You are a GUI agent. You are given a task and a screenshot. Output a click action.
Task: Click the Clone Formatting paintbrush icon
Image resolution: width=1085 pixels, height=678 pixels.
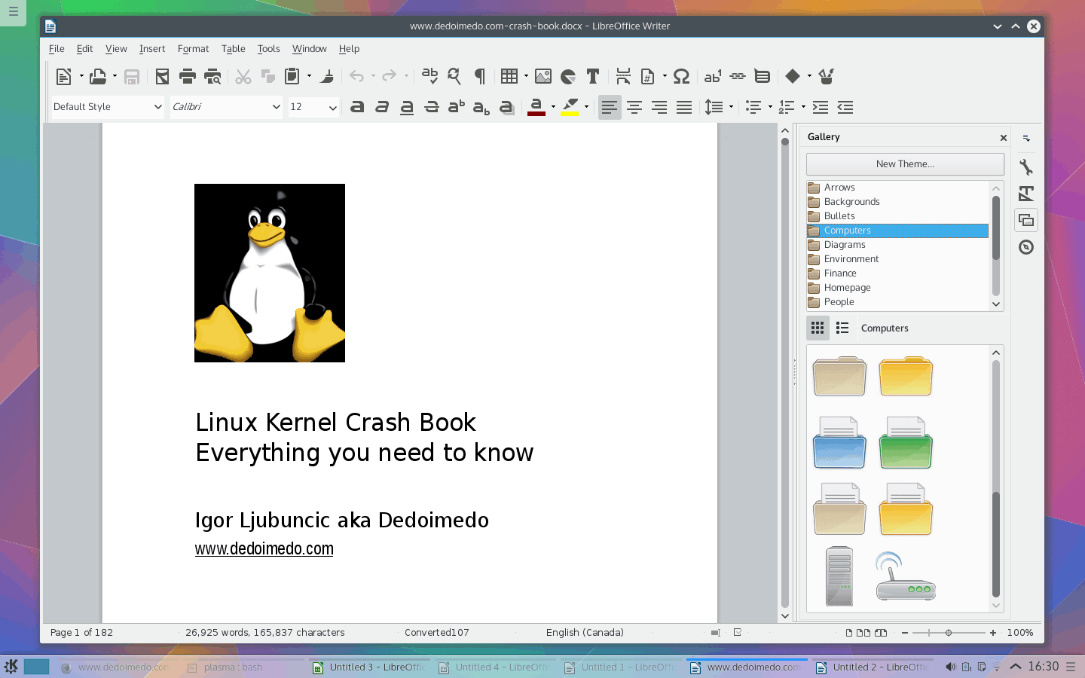(x=327, y=76)
